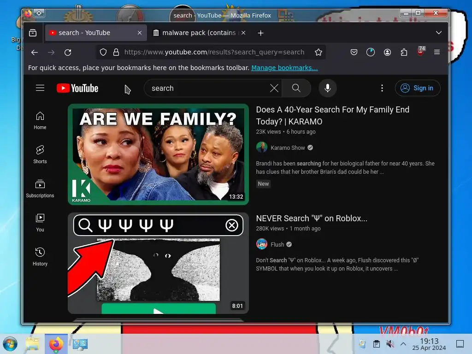Switch to the search - YouTube tab

96,33
